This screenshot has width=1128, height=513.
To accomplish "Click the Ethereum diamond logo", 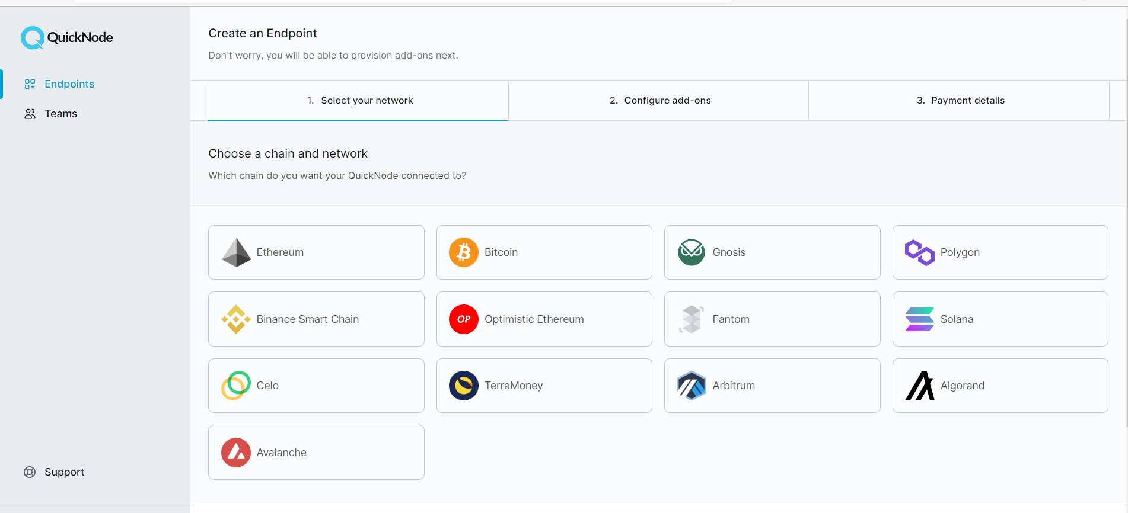I will [236, 252].
